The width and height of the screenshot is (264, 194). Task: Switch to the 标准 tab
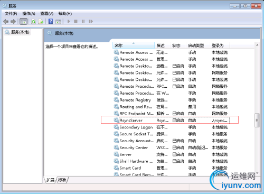(x=62, y=180)
